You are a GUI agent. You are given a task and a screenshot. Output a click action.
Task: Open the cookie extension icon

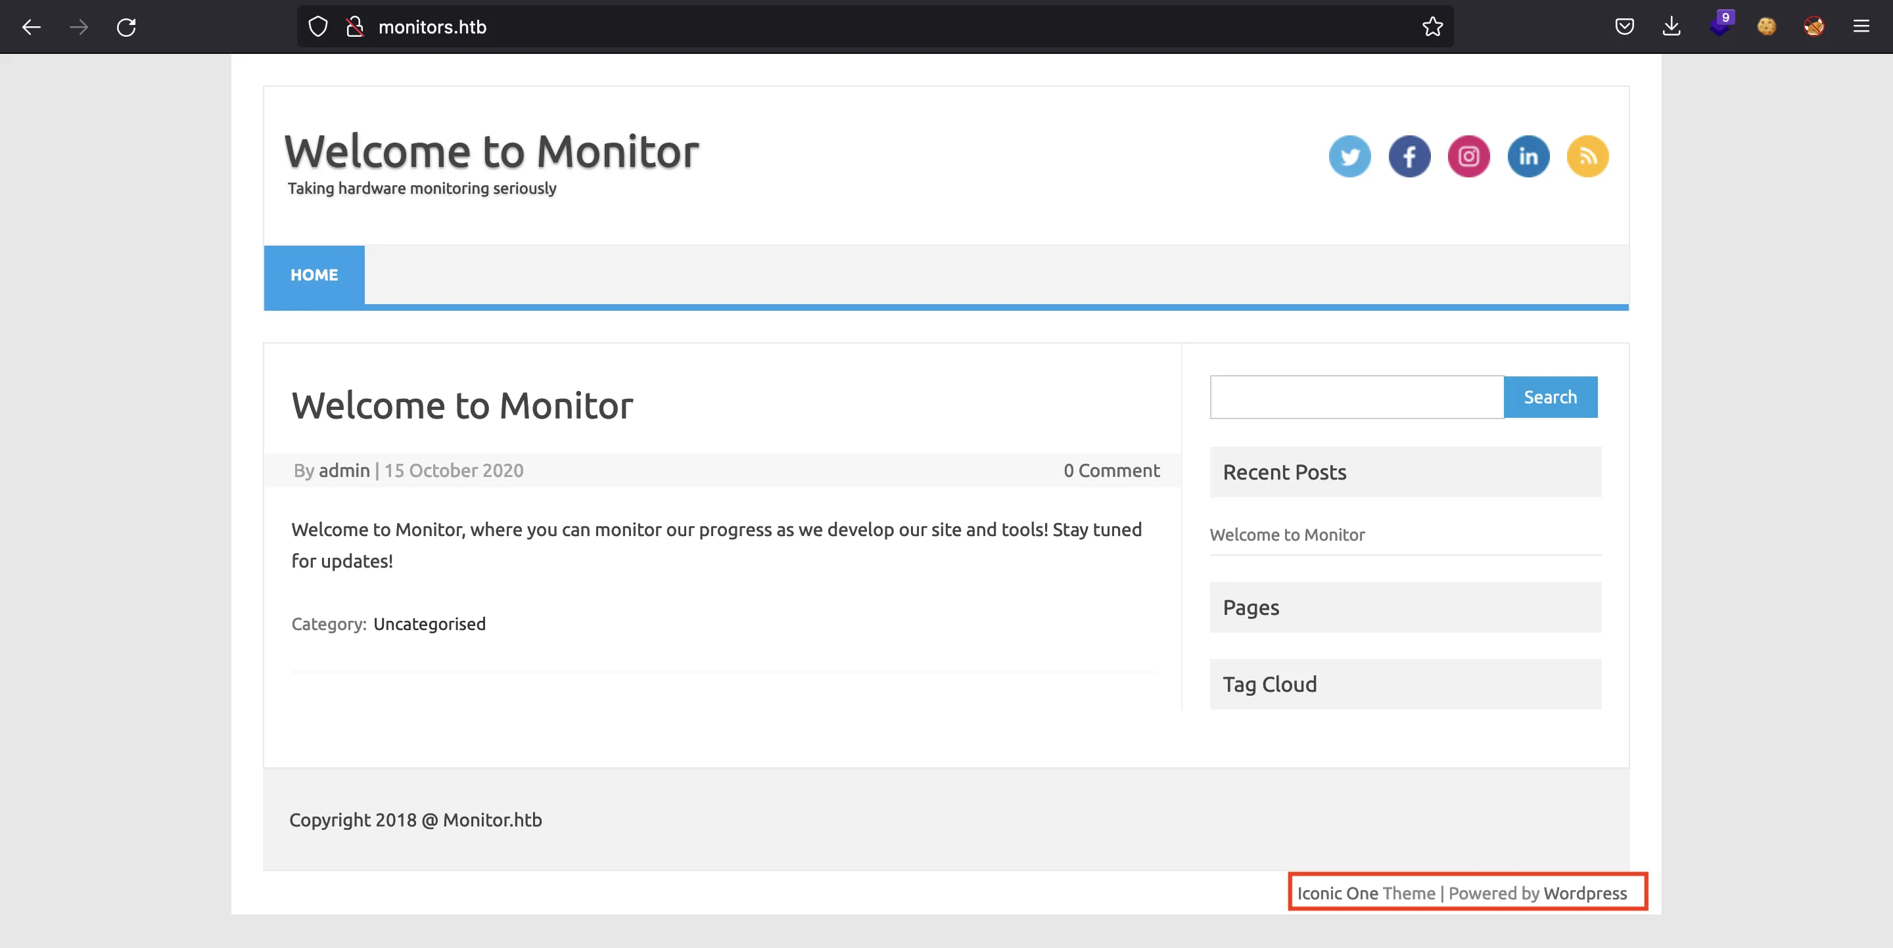[x=1767, y=27]
